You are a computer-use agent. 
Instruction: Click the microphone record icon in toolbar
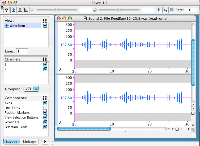[7, 10]
